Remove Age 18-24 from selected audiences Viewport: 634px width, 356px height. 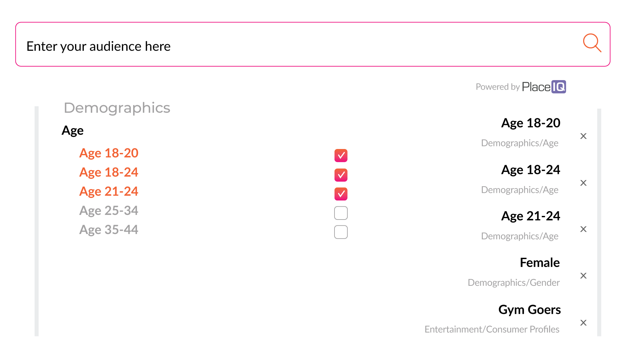tap(583, 183)
